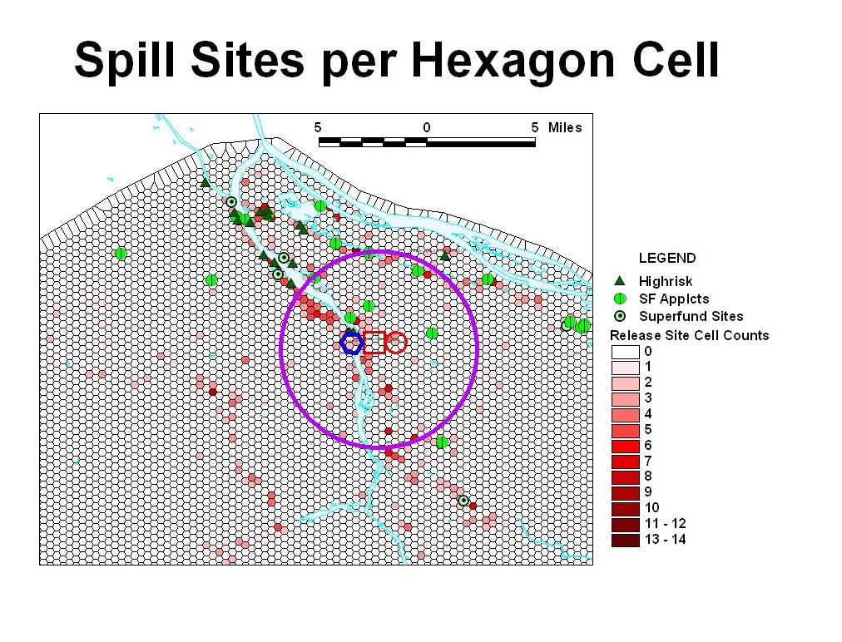Click the leftmost SF Applcts map marker

(x=121, y=253)
